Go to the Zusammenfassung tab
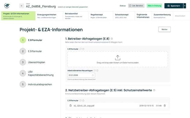190x118 pixels. [162, 16]
